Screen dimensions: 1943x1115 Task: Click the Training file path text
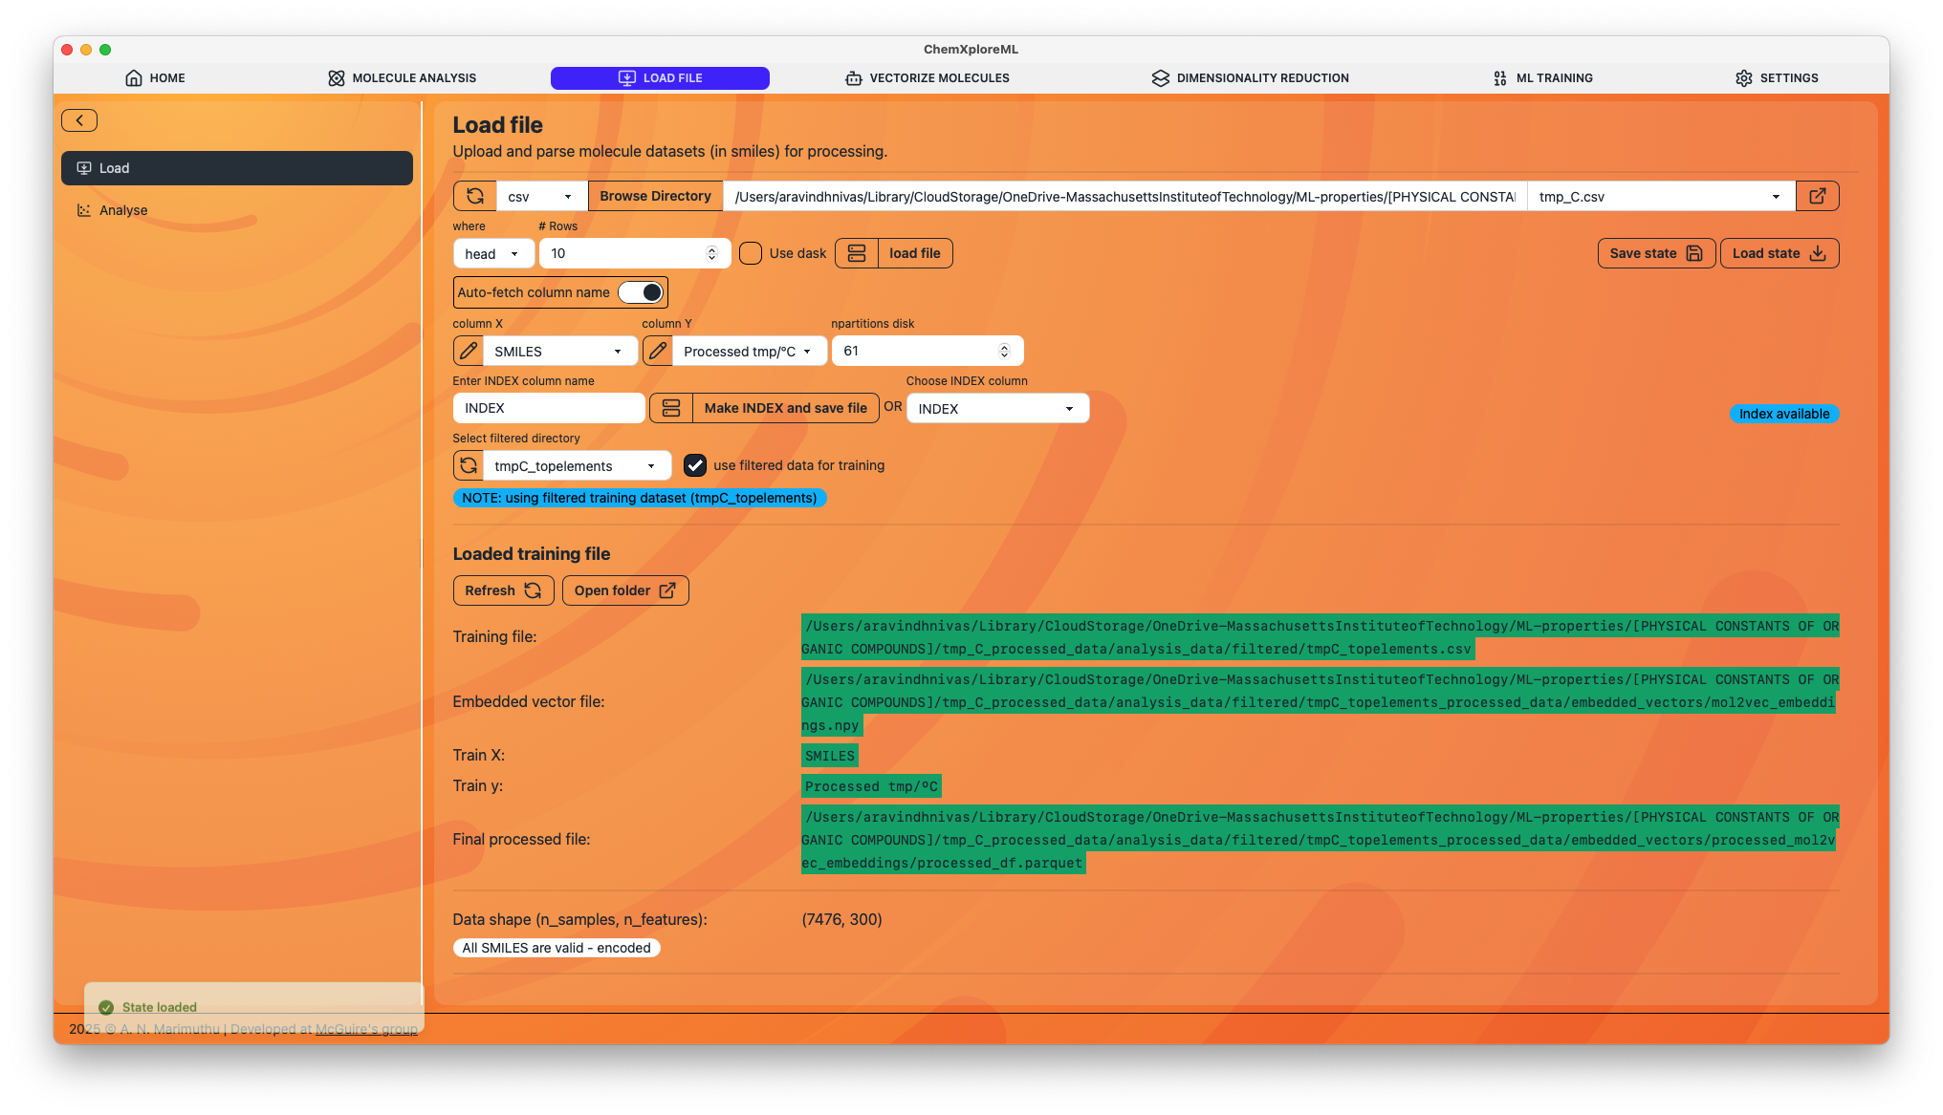[x=1320, y=637]
